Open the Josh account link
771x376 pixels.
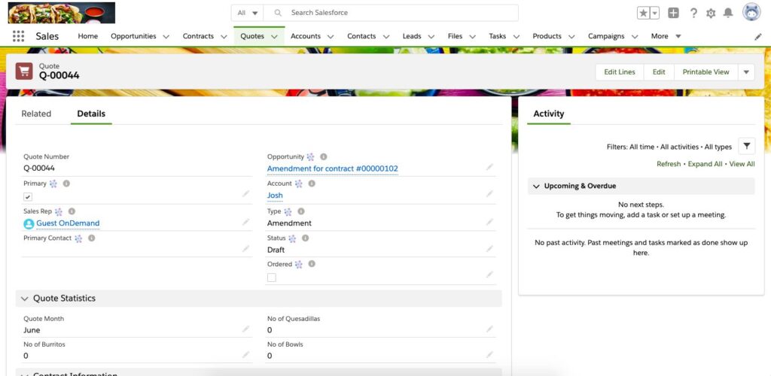point(275,196)
